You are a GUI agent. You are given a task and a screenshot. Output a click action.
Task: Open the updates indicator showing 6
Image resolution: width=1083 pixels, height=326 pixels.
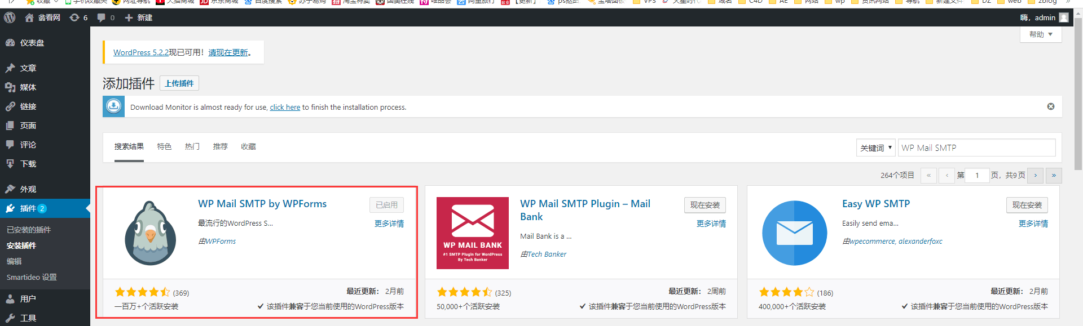tap(78, 17)
